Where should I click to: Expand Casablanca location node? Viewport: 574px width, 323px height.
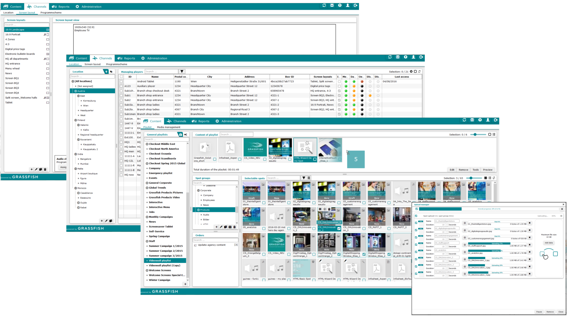pos(78,193)
